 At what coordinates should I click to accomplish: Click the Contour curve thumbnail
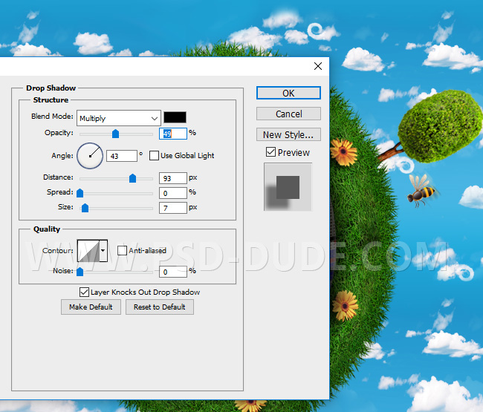[x=88, y=251]
